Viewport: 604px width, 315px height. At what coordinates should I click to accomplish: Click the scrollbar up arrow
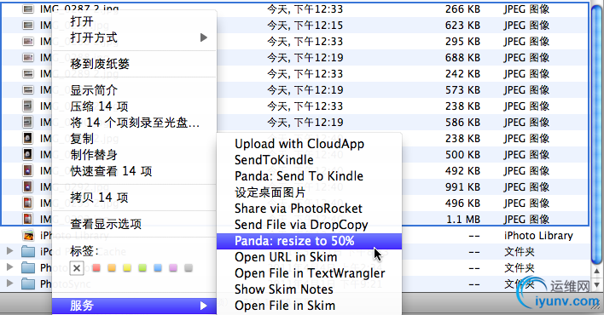click(x=597, y=271)
